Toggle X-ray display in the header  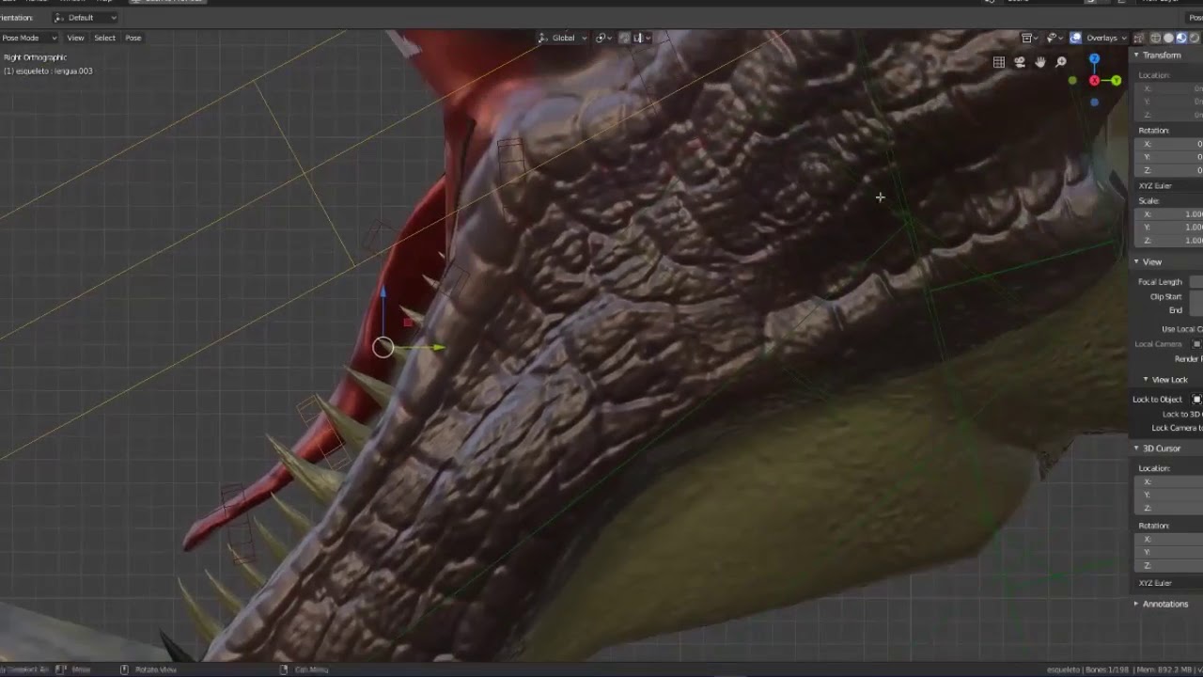[x=1140, y=38]
